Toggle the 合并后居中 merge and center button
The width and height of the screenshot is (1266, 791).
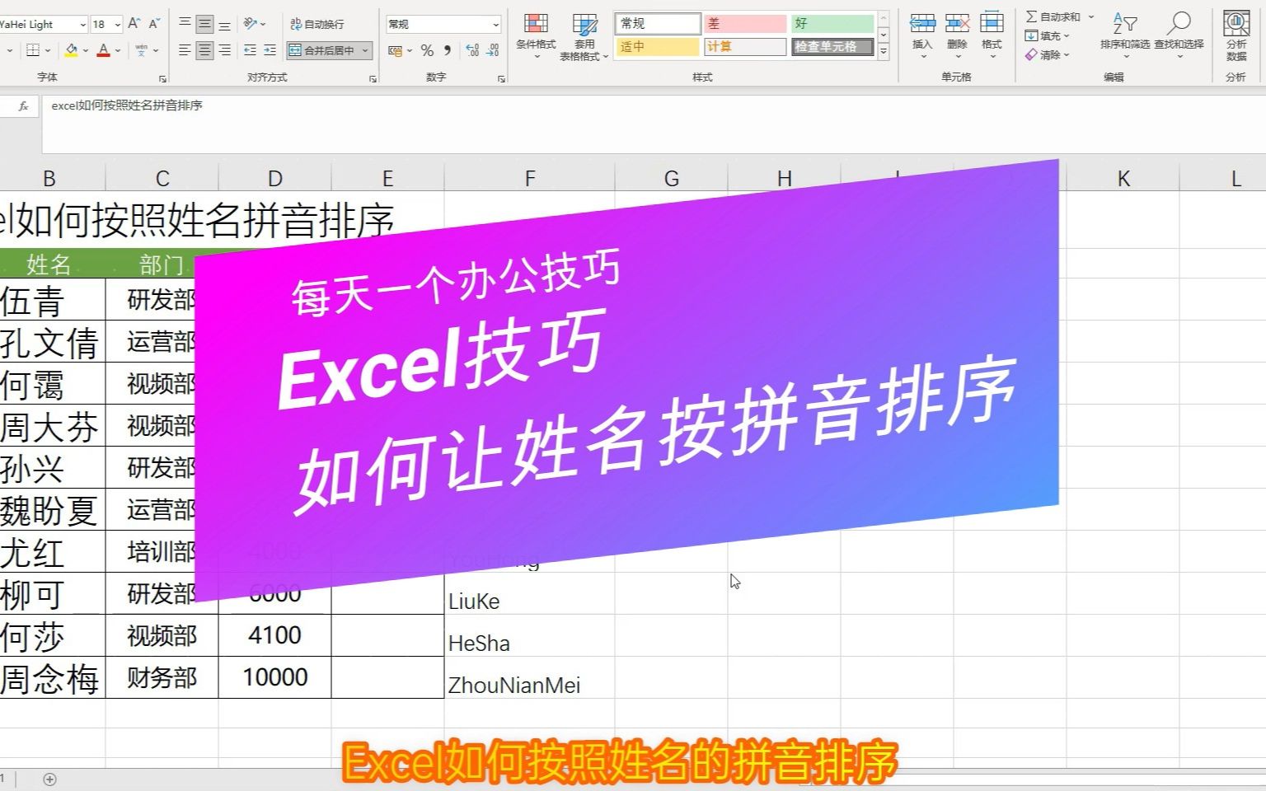point(322,50)
